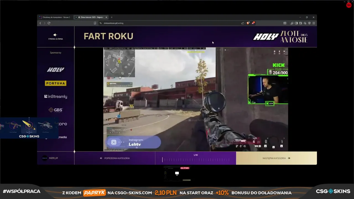This screenshot has width=354, height=199.
Task: Click the Złote Antosie 2025 logo
Action: [294, 36]
